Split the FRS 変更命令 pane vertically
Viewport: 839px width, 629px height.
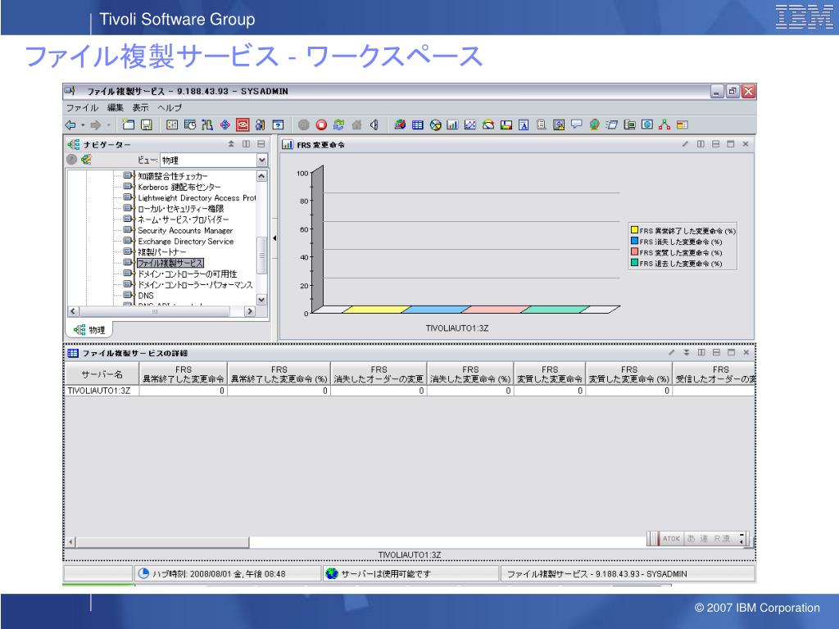[x=701, y=144]
